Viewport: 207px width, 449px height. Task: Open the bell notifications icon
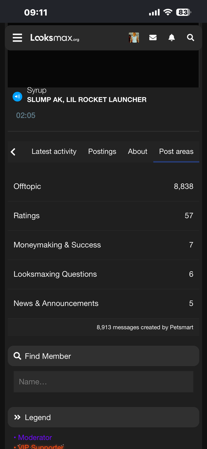tap(171, 37)
